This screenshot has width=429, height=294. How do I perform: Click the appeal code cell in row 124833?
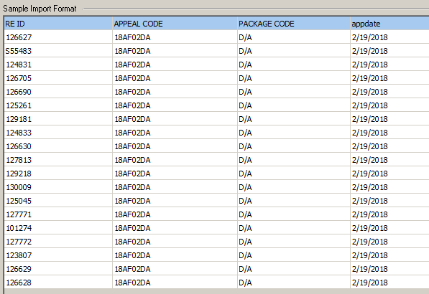pos(175,133)
